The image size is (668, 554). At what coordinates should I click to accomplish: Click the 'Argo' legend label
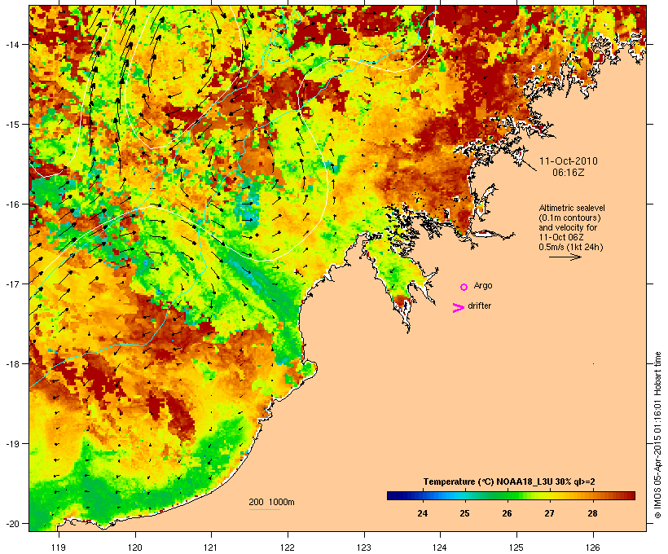483,285
